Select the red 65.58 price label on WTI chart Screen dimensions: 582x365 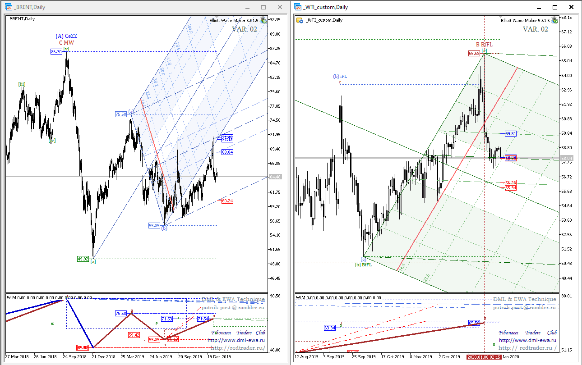click(x=474, y=53)
